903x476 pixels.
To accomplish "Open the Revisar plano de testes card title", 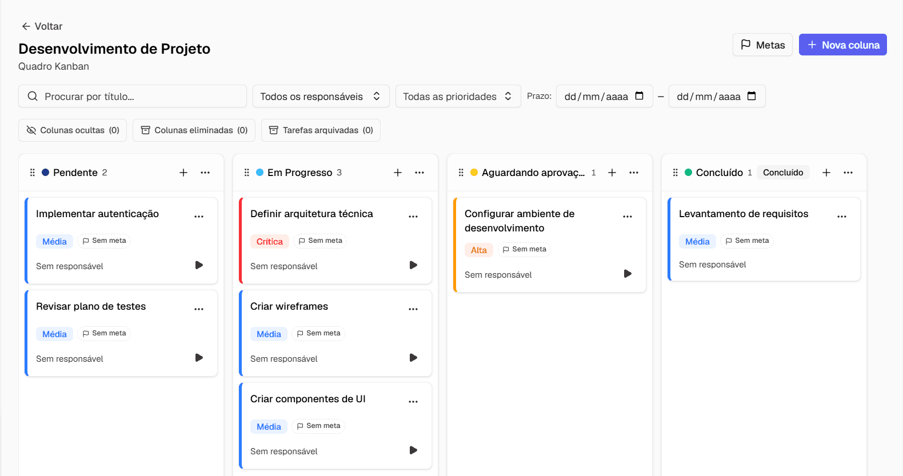I will (x=91, y=306).
